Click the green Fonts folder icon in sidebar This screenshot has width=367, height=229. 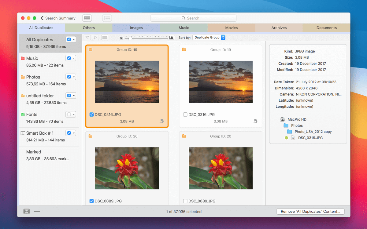pyautogui.click(x=23, y=114)
